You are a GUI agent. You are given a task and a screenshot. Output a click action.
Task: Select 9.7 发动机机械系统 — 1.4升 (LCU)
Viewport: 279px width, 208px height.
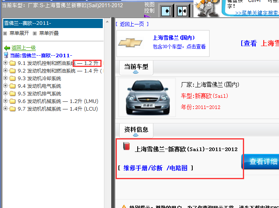pyautogui.click(x=58, y=109)
